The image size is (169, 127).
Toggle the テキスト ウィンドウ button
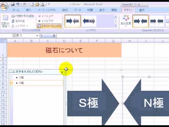tap(49, 26)
